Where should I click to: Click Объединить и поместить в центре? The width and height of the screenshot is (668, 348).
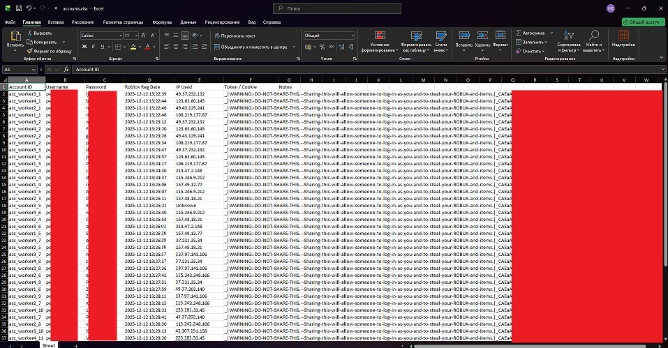click(x=251, y=47)
